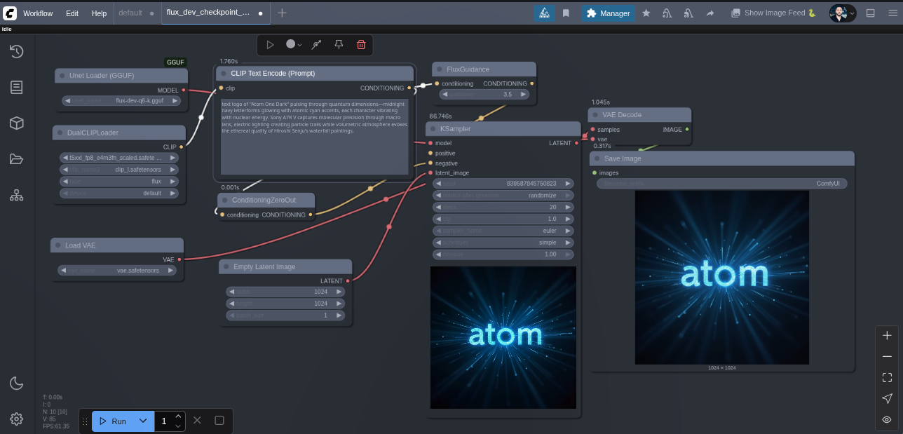Viewport: 903px width, 434px height.
Task: Toggle dark theme with the moon icon
Action: click(x=17, y=383)
